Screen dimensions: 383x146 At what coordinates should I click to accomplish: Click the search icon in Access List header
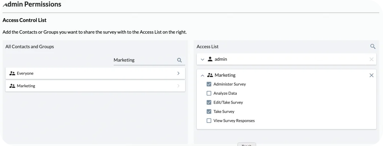tap(373, 47)
